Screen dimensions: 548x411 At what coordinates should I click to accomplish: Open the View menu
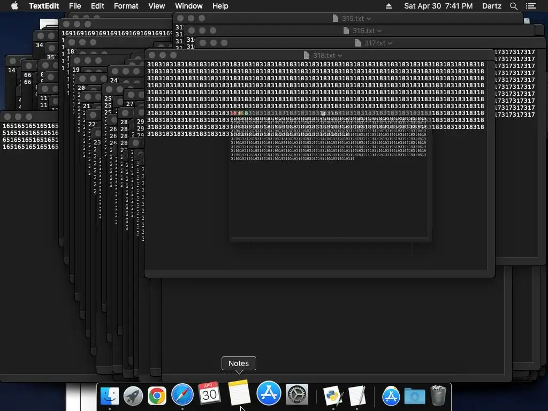156,6
